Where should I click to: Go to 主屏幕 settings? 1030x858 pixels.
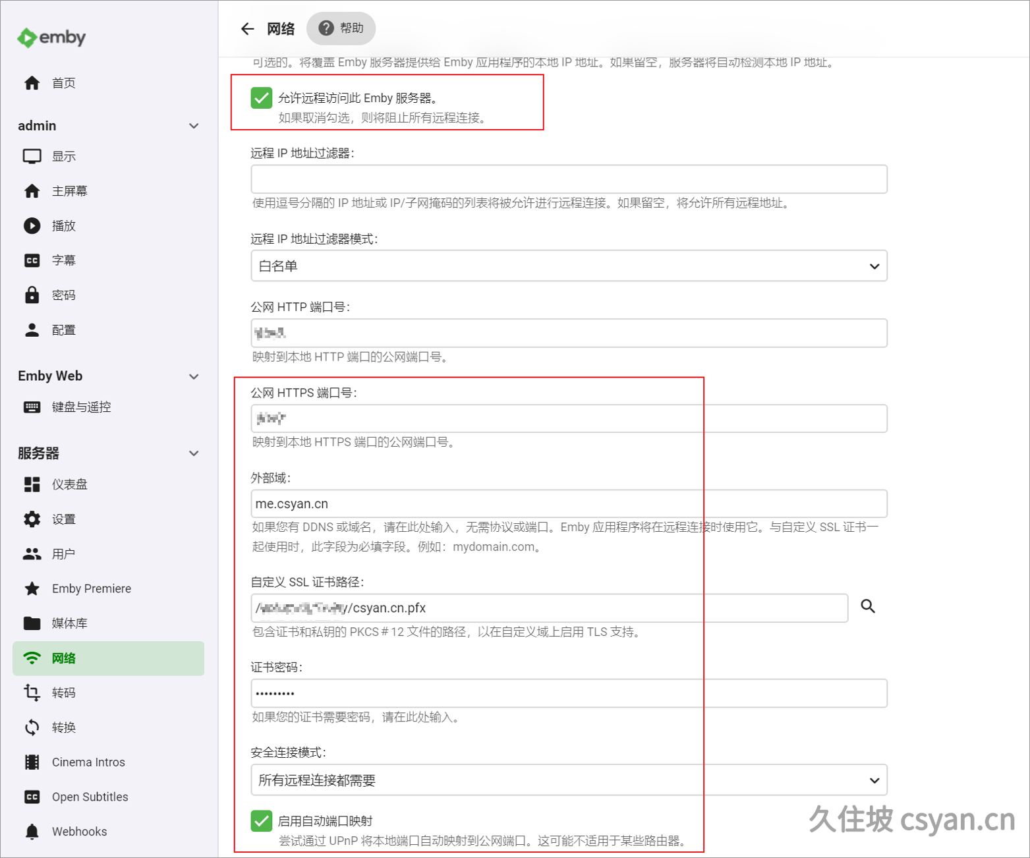(109, 191)
